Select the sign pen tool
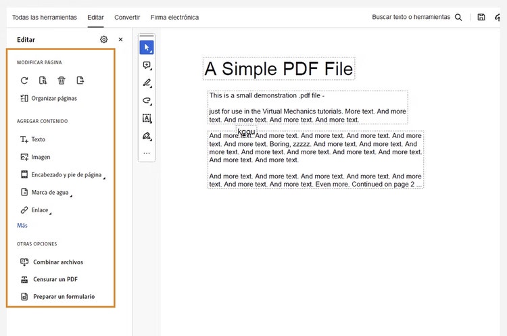 [147, 136]
